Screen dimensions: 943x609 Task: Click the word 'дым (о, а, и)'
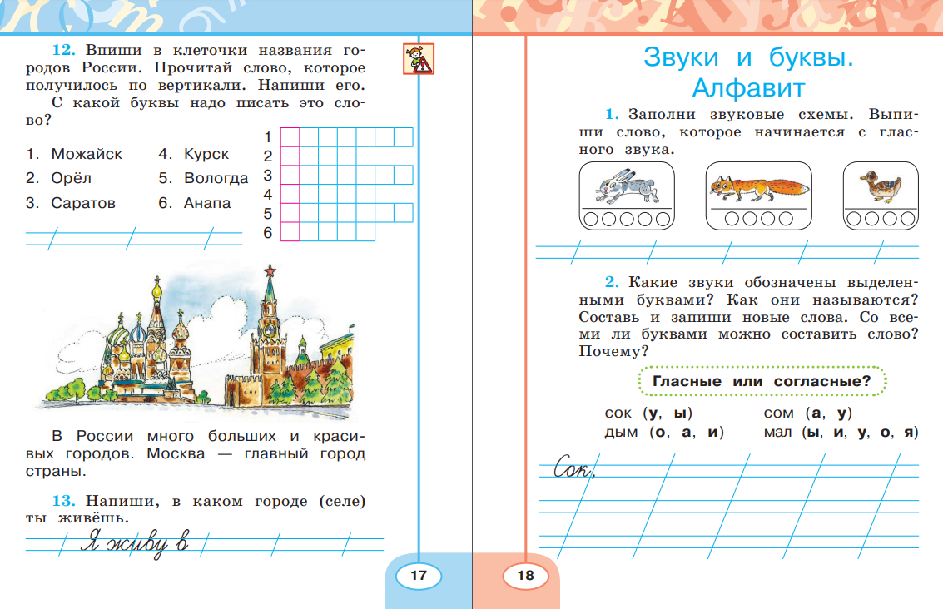pyautogui.click(x=664, y=433)
